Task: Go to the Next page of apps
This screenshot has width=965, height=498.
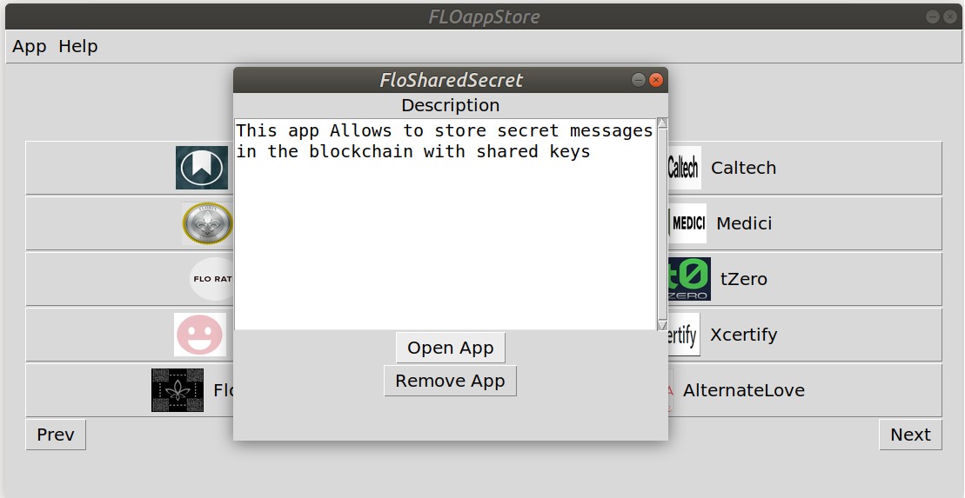Action: [x=910, y=435]
